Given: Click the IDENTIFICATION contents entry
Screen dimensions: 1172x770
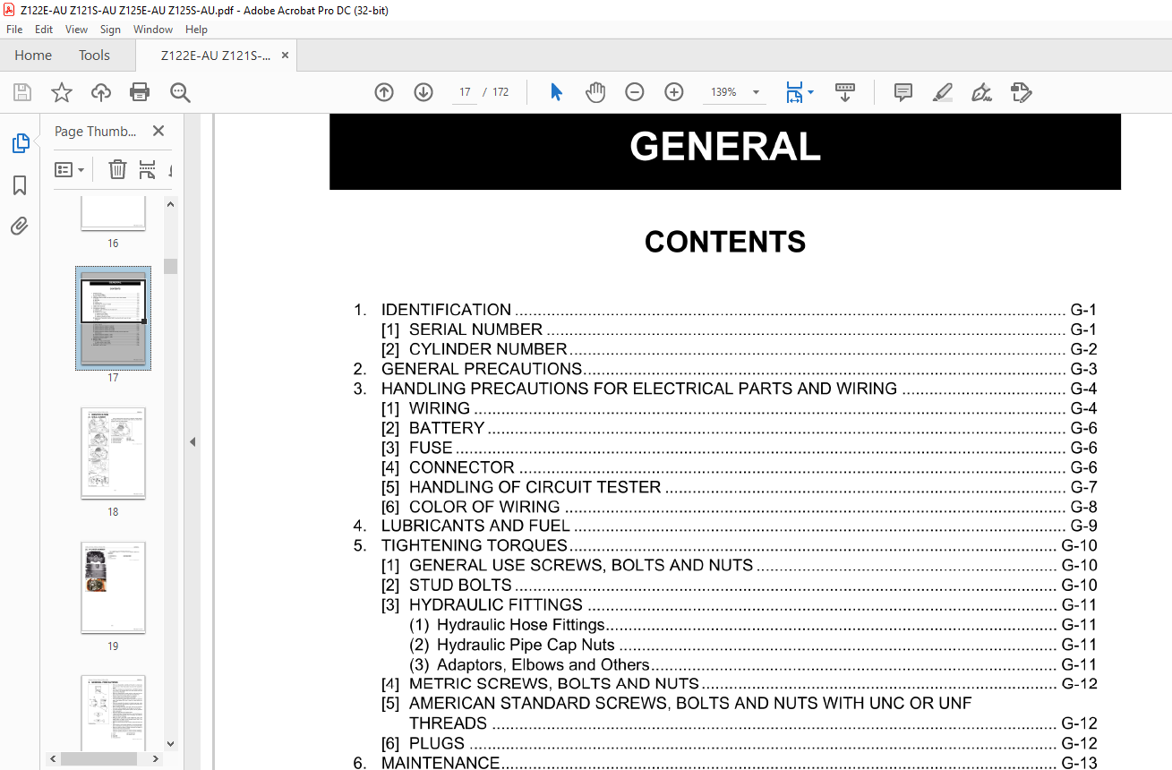Looking at the screenshot, I should [x=725, y=310].
